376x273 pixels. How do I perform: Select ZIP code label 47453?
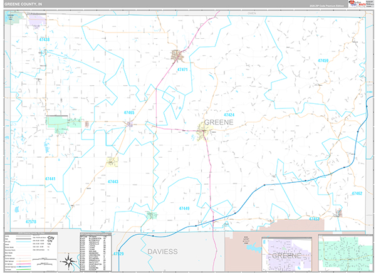coord(314,219)
